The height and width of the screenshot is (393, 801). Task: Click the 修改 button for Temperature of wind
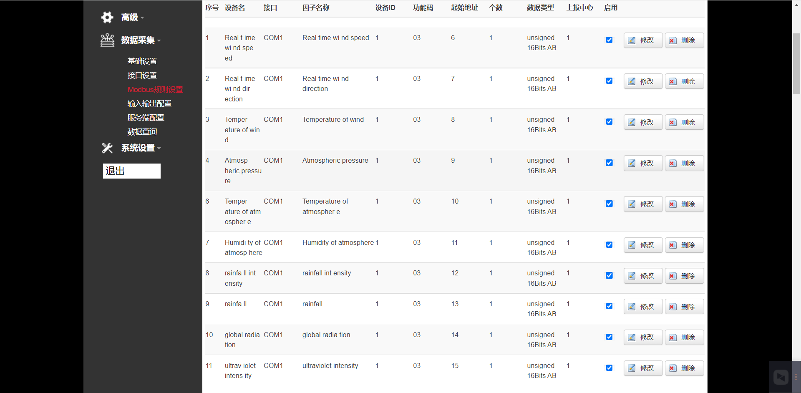[642, 122]
